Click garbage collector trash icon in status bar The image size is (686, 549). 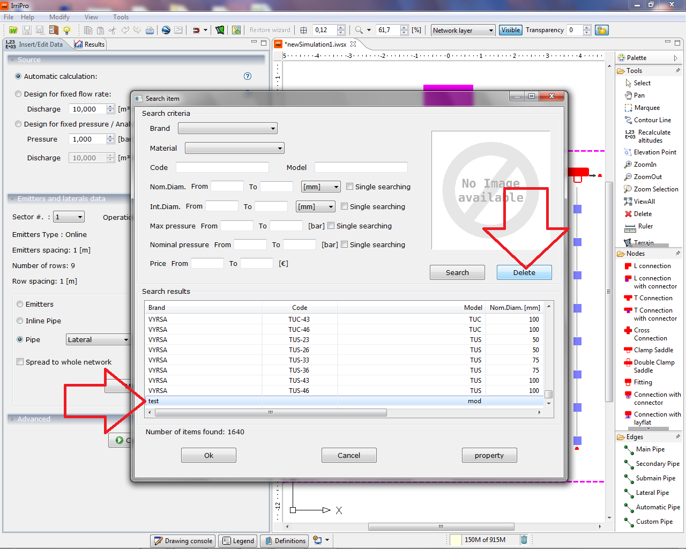pos(524,540)
